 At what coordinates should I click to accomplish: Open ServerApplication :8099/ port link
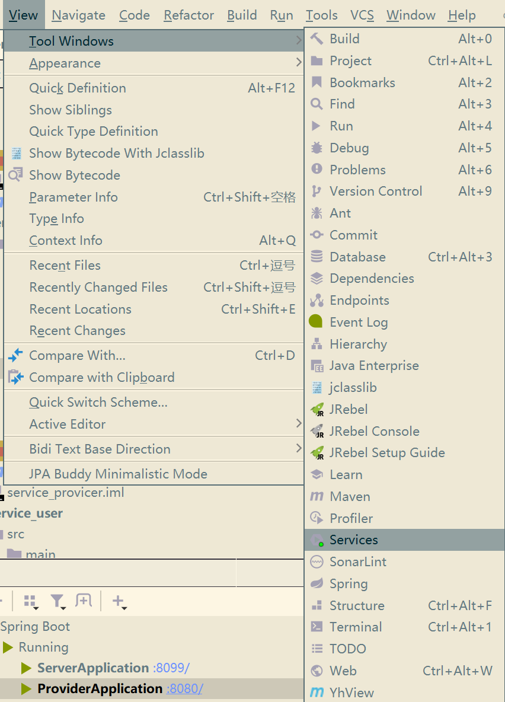[x=171, y=668]
